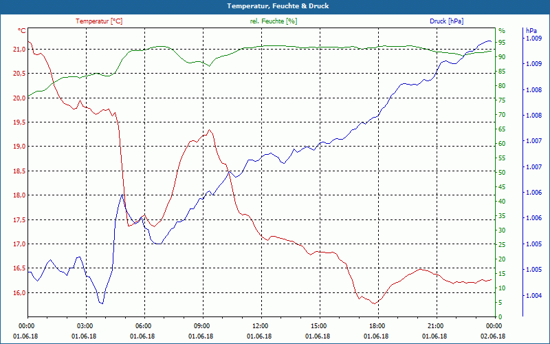Click temperature axis value '16,0'
The width and height of the screenshot is (550, 344).
(19, 293)
